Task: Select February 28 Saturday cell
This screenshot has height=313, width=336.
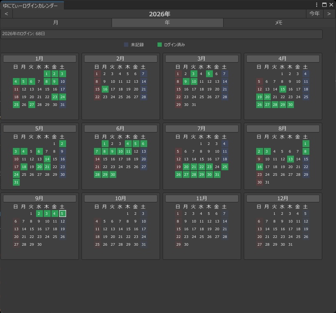Action: (x=144, y=97)
